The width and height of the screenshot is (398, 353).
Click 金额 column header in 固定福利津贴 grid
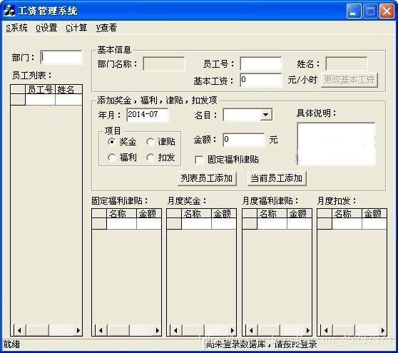pos(149,213)
